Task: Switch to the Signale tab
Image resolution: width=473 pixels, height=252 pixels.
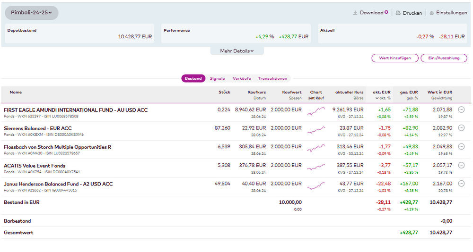Action: (217, 78)
